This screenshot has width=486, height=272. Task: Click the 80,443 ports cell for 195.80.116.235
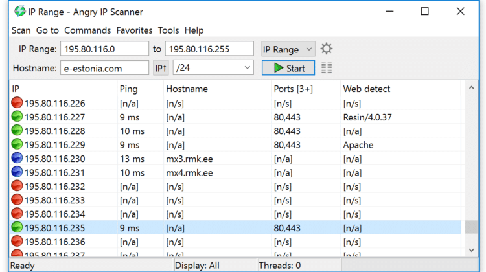287,229
